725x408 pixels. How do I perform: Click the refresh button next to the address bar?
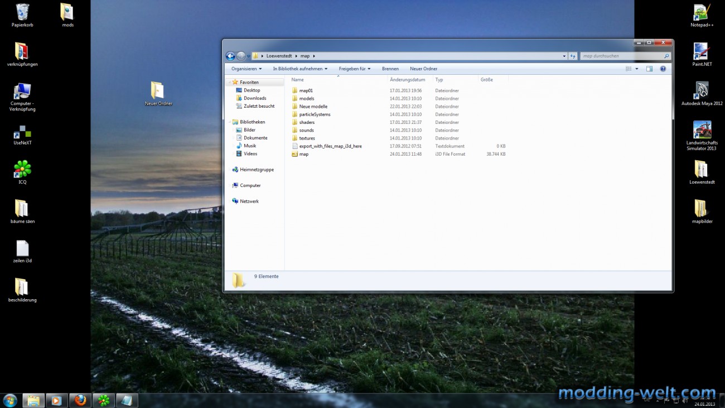tap(573, 56)
